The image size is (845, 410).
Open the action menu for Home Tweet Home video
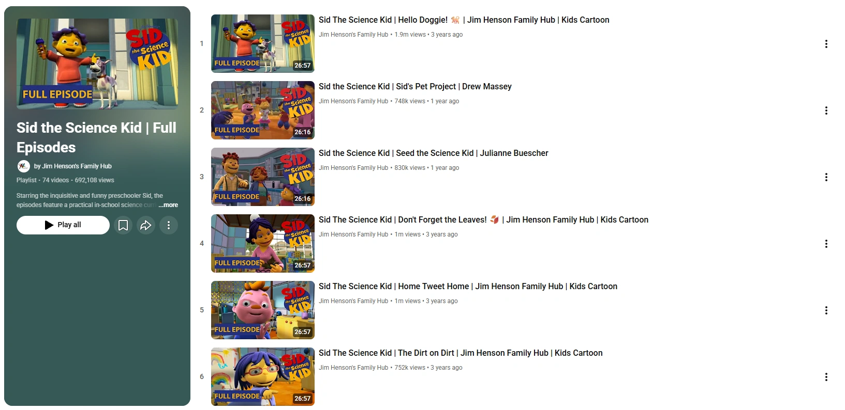826,310
